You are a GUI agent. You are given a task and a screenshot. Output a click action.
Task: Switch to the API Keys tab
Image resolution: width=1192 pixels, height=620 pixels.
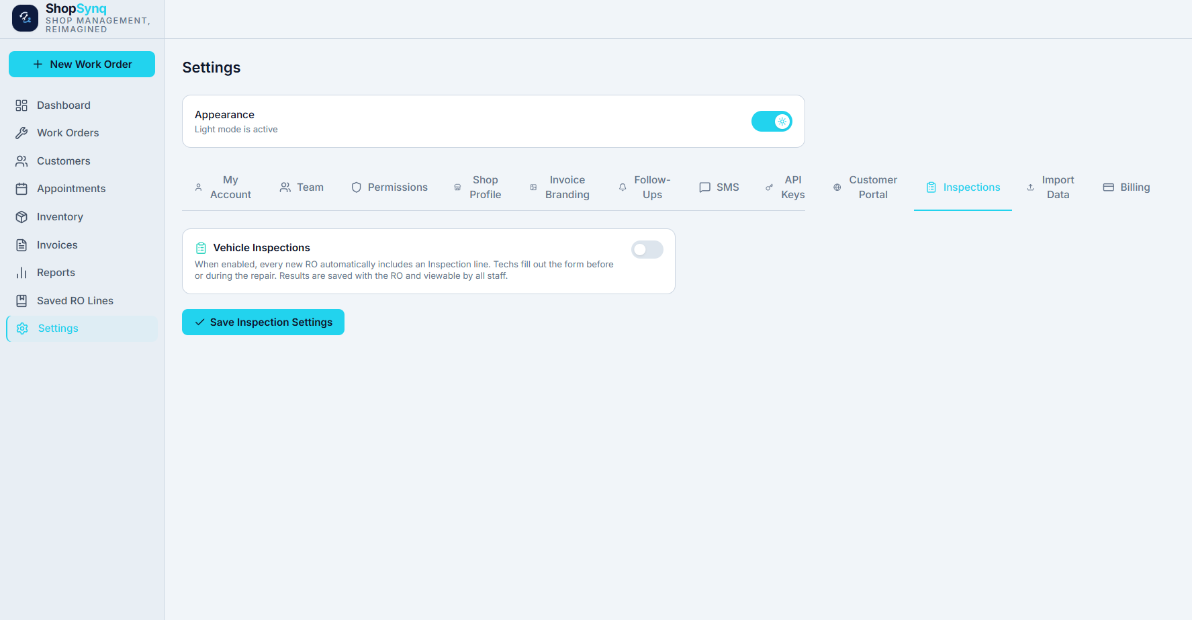(785, 187)
